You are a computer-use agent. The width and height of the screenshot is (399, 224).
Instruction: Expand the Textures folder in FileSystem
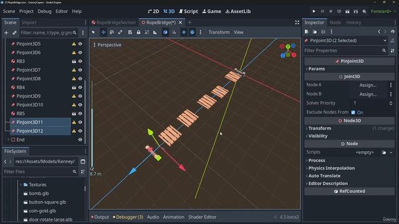(x=21, y=185)
